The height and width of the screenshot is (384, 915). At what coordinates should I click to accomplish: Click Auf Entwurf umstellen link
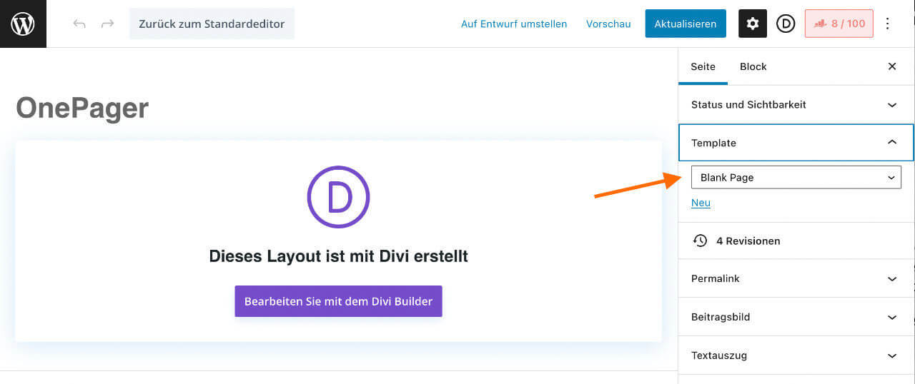(x=514, y=24)
